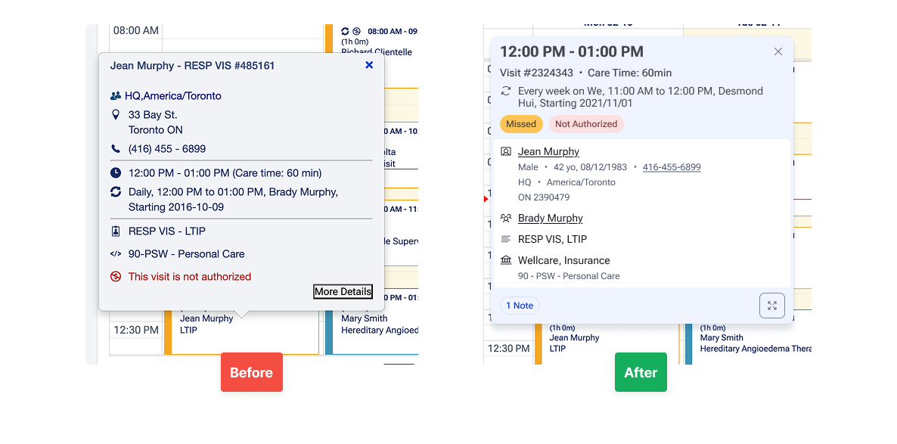Click the recurrence icon beside Daily, 12:00 PM
This screenshot has height=444, width=897.
point(116,192)
